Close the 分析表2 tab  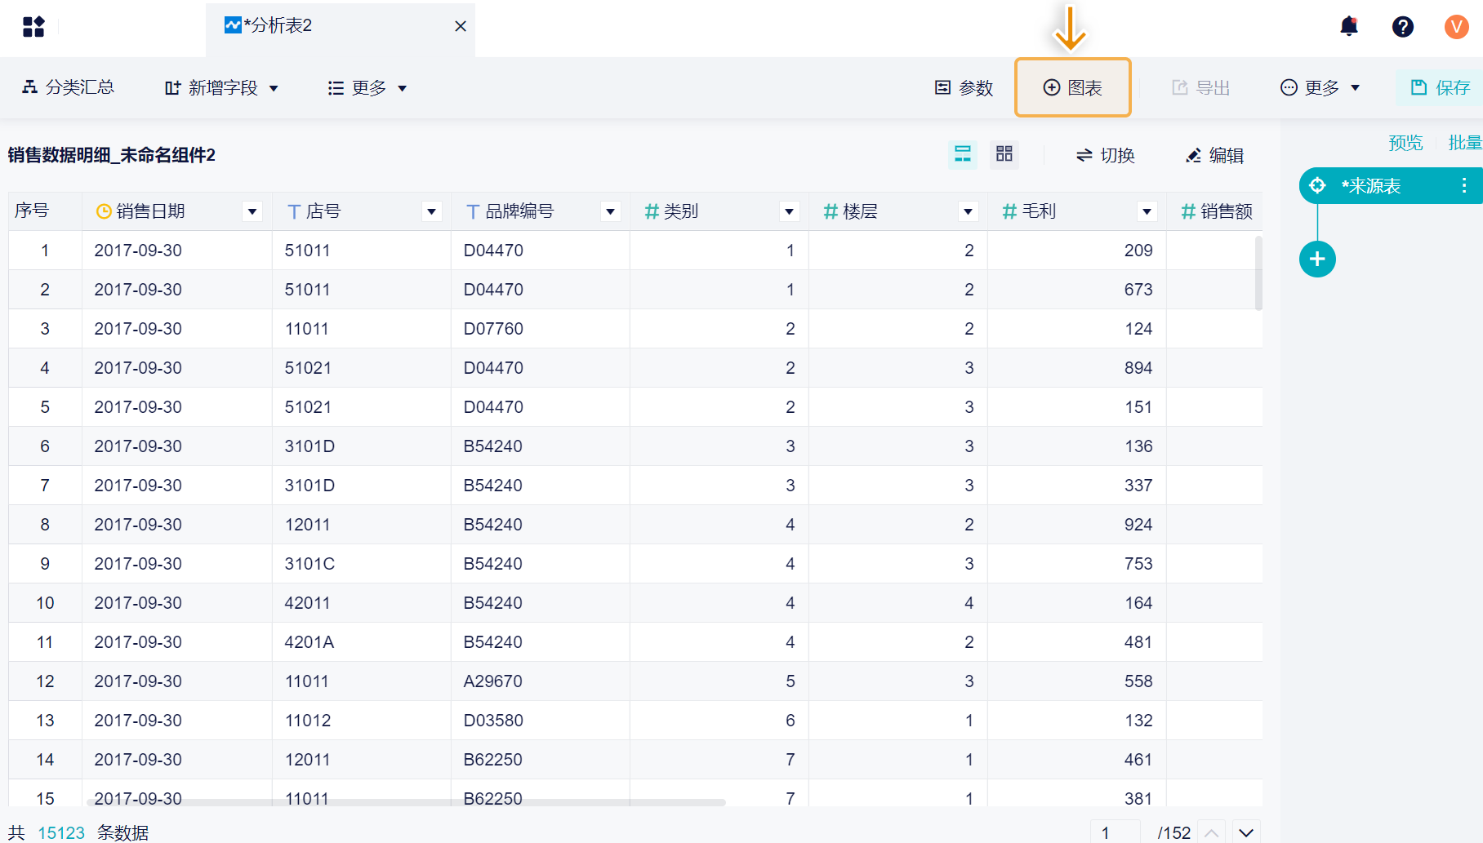(x=461, y=26)
